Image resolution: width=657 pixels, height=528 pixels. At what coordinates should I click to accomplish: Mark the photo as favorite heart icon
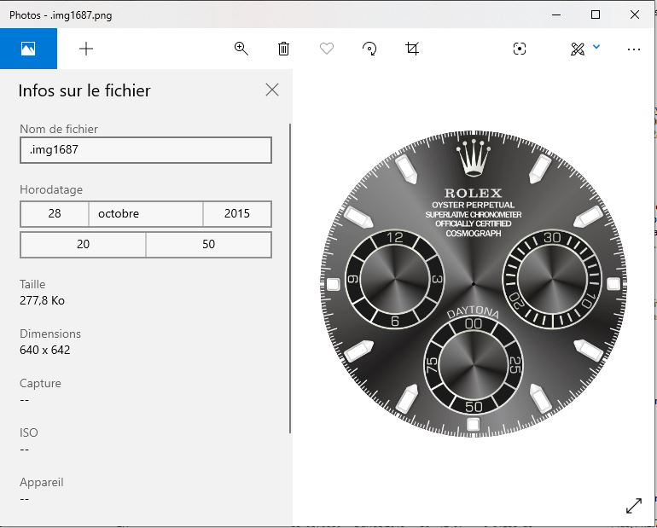(327, 49)
